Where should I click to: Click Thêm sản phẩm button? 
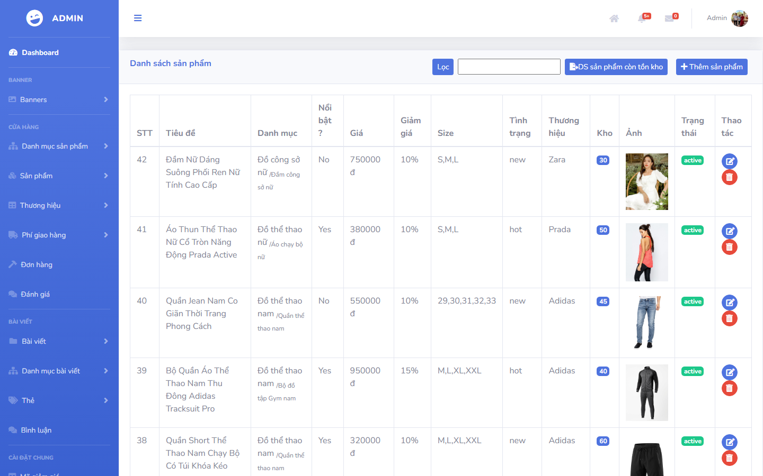(712, 67)
